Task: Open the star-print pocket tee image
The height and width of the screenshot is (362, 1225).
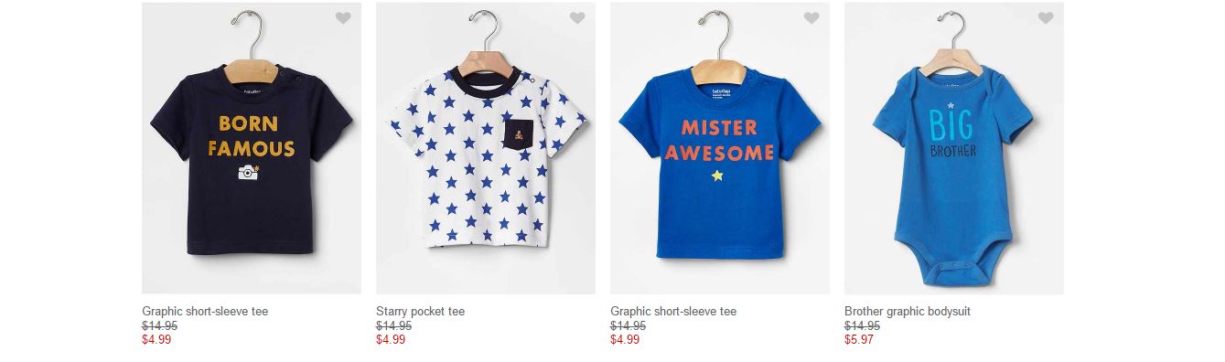Action: click(x=486, y=148)
